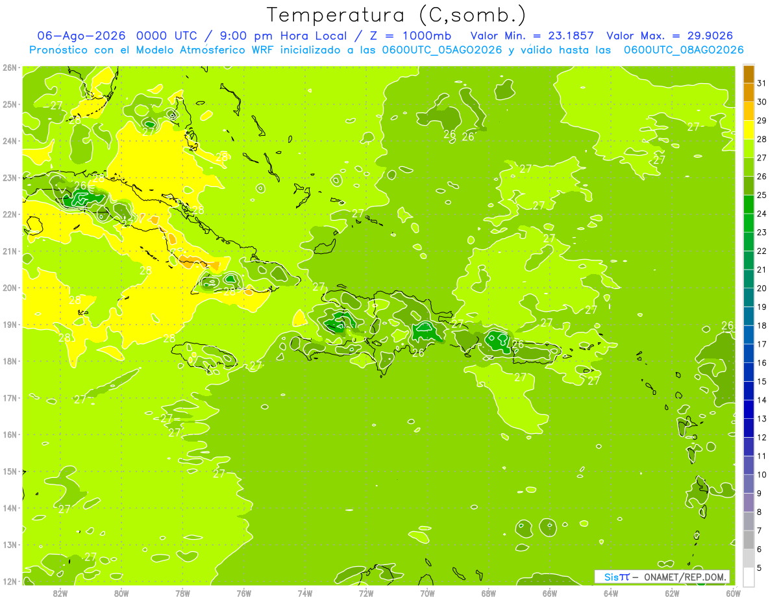The image size is (779, 602).
Task: Pick the gray swatch between 6 and 7
Action: tap(748, 539)
